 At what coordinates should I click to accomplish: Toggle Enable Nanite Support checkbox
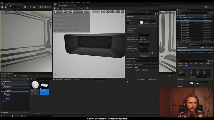point(140,28)
